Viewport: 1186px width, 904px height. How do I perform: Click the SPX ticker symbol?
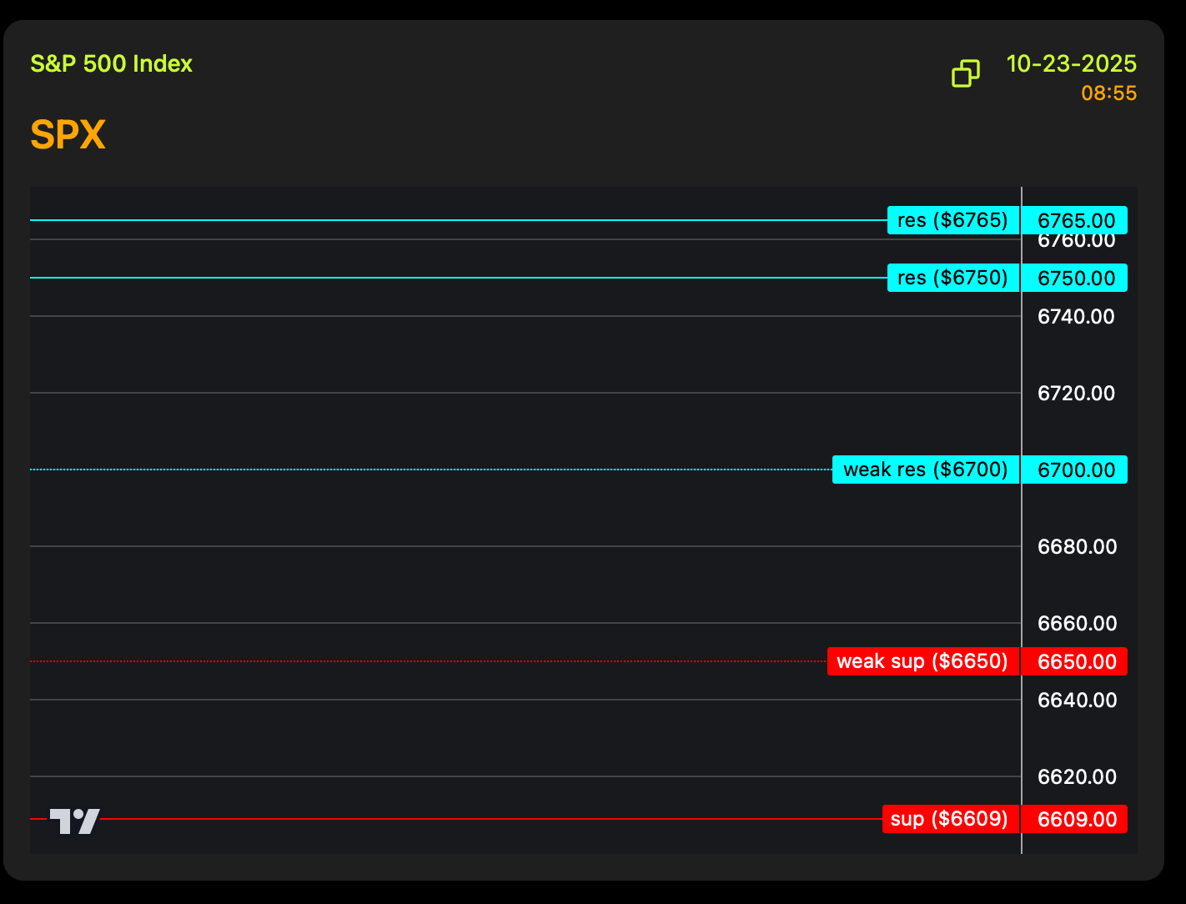(68, 135)
